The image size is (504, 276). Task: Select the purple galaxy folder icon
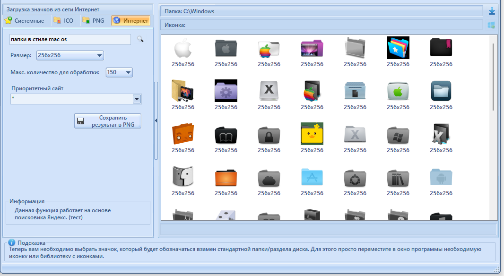tap(312, 48)
